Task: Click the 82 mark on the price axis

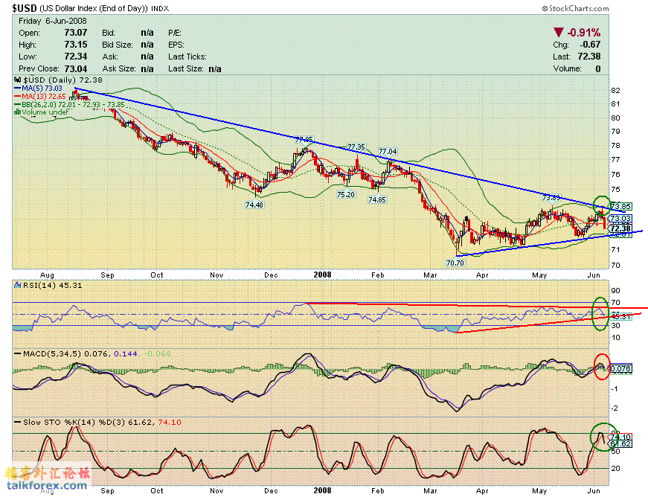Action: (615, 91)
